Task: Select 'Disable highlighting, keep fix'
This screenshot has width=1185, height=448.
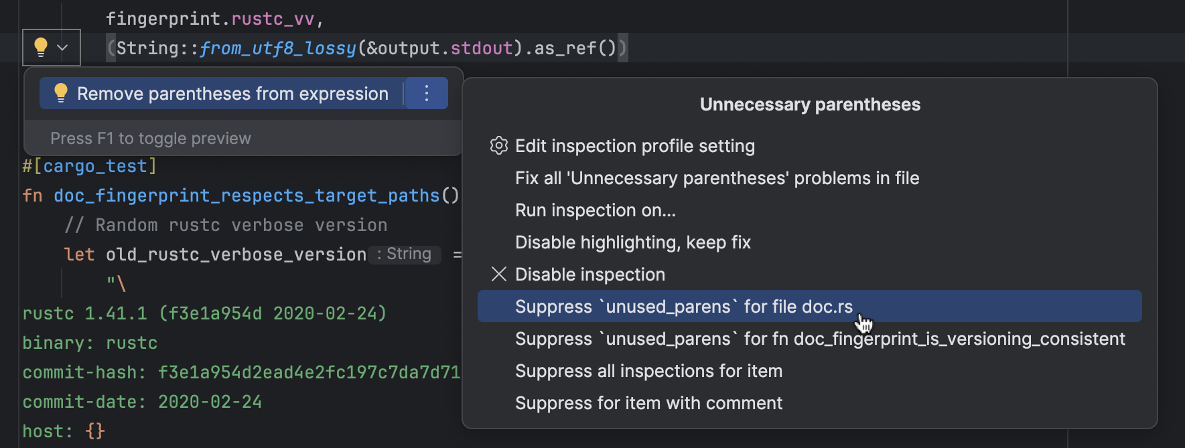Action: (632, 242)
